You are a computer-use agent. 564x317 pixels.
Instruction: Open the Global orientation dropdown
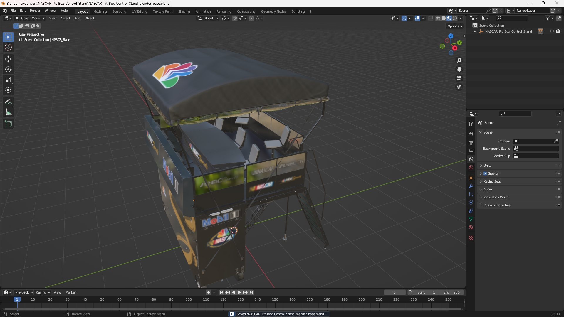pyautogui.click(x=208, y=18)
